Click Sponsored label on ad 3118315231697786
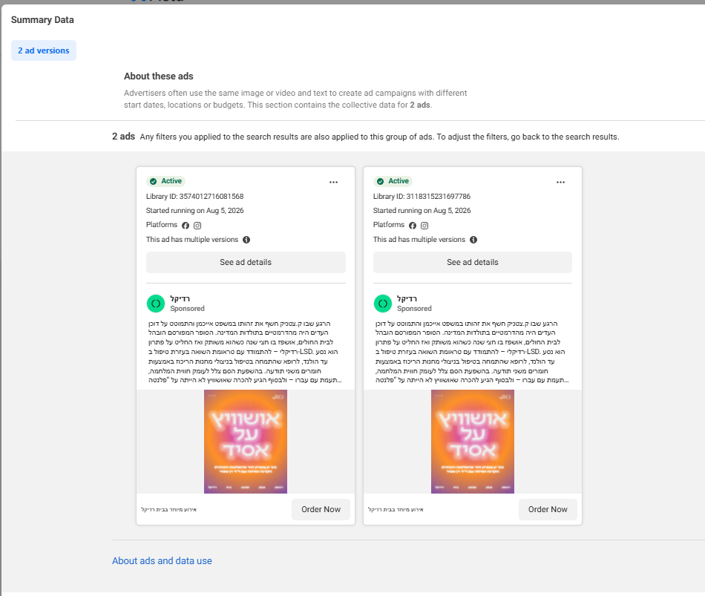705x596 pixels. (414, 309)
